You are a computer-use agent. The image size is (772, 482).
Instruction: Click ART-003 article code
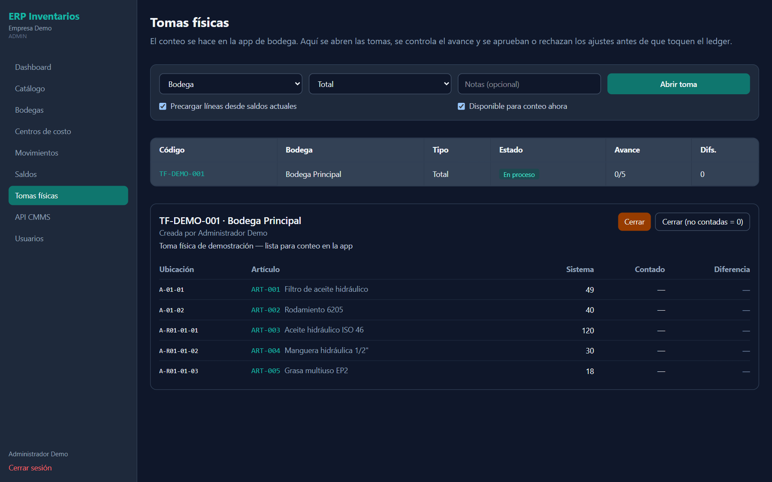pos(265,330)
